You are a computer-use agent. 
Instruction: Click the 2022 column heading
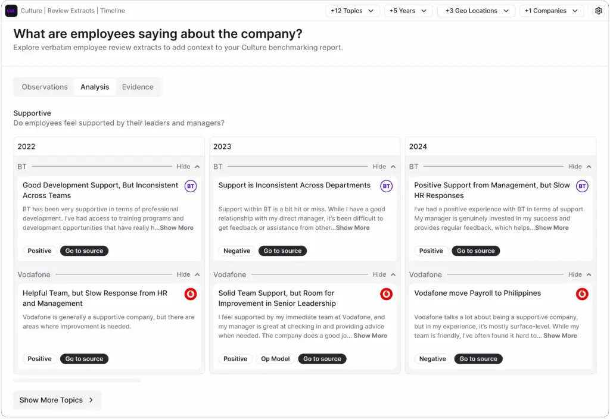(x=26, y=147)
